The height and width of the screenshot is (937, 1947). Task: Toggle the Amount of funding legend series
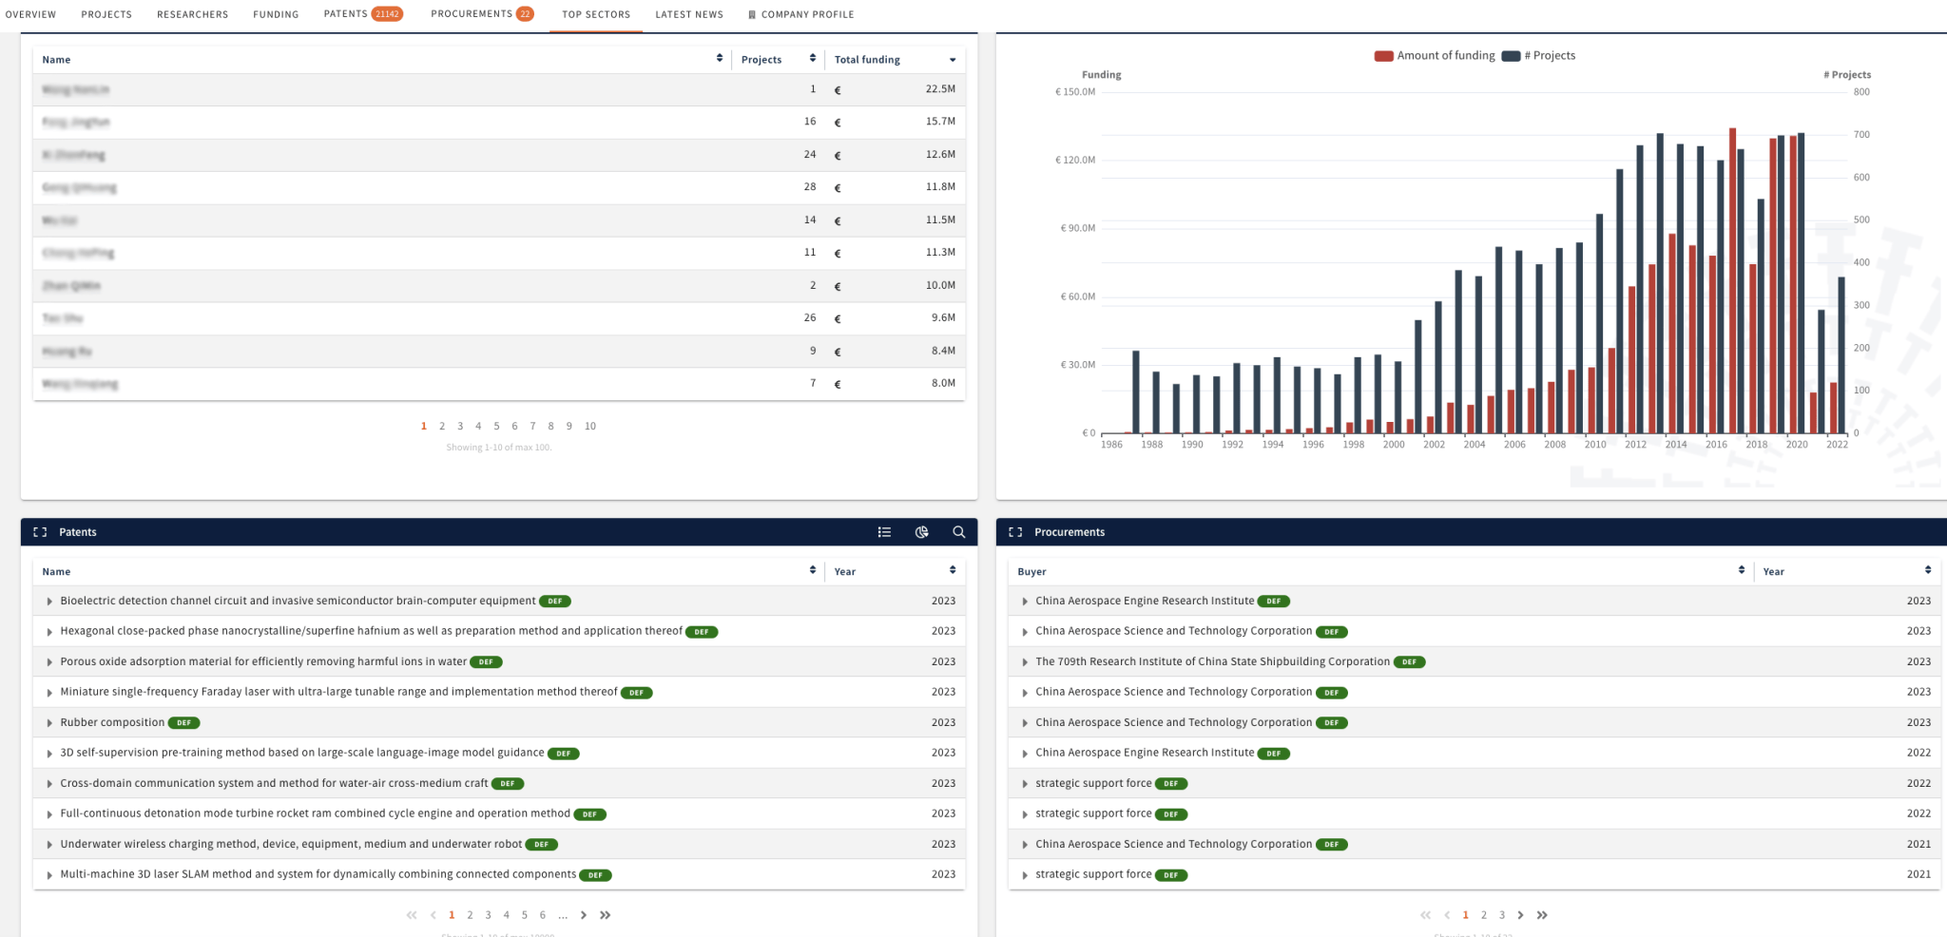click(x=1436, y=56)
